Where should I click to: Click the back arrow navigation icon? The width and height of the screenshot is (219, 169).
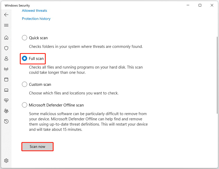pyautogui.click(x=6, y=15)
